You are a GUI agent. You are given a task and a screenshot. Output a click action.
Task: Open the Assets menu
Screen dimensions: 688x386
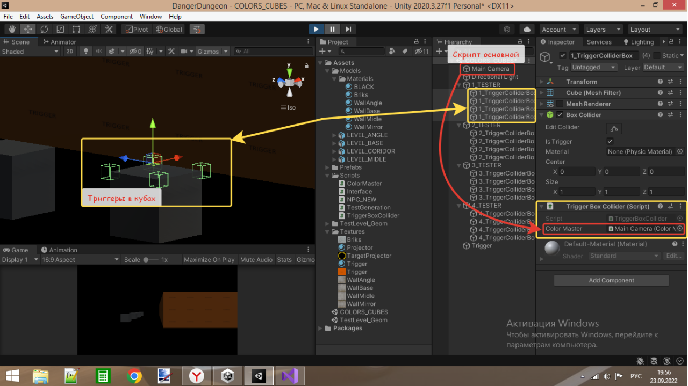(x=45, y=17)
